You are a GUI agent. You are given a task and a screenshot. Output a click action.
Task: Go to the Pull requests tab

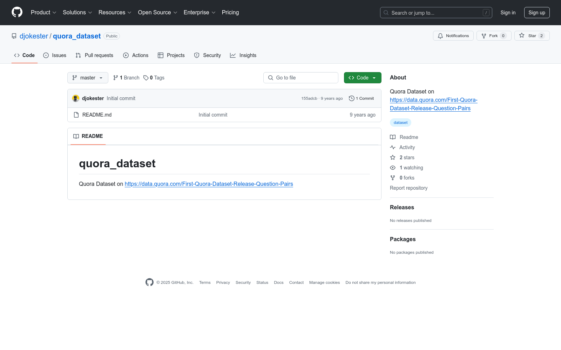tap(94, 55)
